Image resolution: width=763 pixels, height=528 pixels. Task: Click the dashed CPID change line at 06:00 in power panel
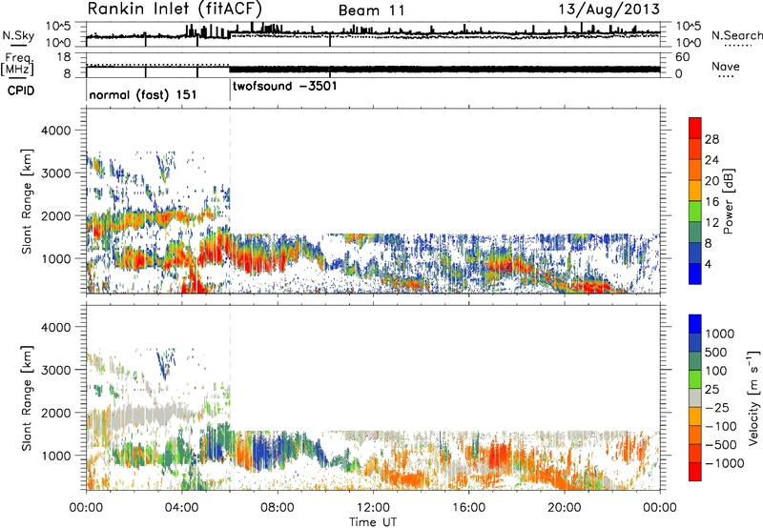point(230,201)
